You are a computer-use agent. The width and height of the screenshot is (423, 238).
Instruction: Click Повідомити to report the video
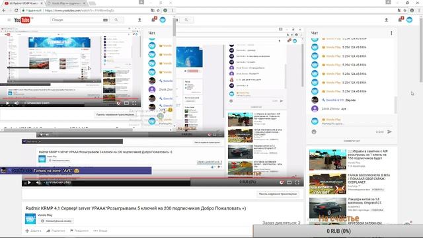point(79,231)
